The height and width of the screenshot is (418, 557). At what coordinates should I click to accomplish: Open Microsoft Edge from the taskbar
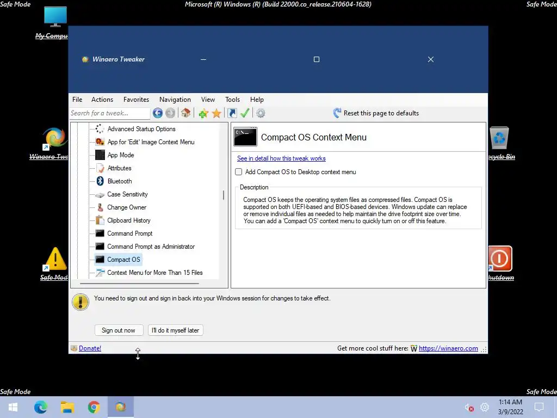pyautogui.click(x=40, y=407)
